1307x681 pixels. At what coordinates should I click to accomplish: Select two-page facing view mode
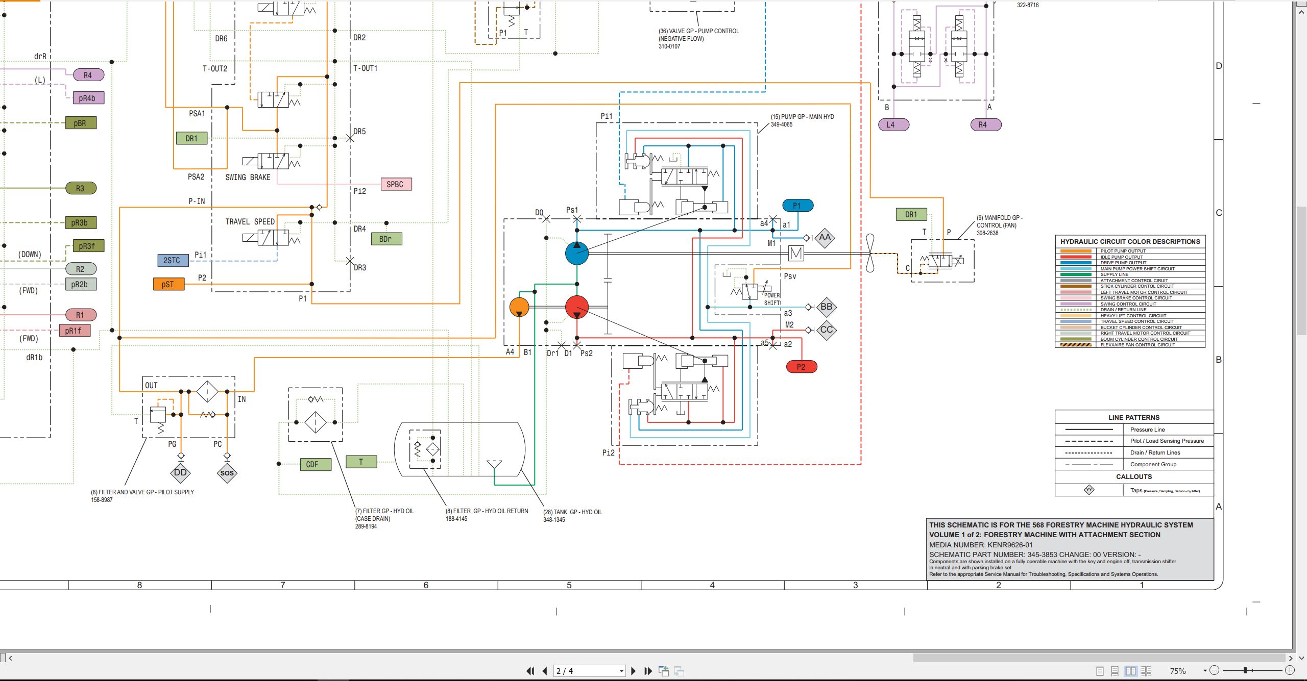(1131, 671)
